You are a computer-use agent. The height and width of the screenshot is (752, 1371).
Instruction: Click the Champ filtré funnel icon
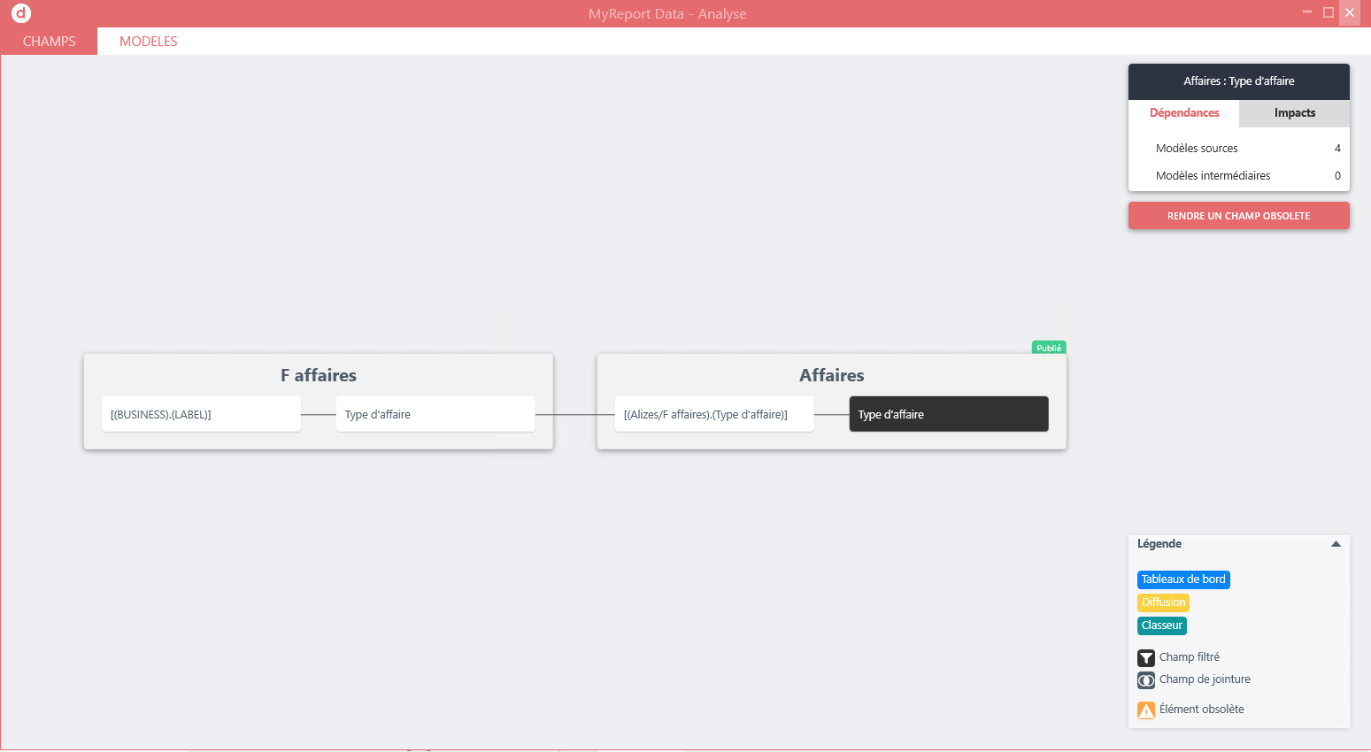pos(1146,657)
